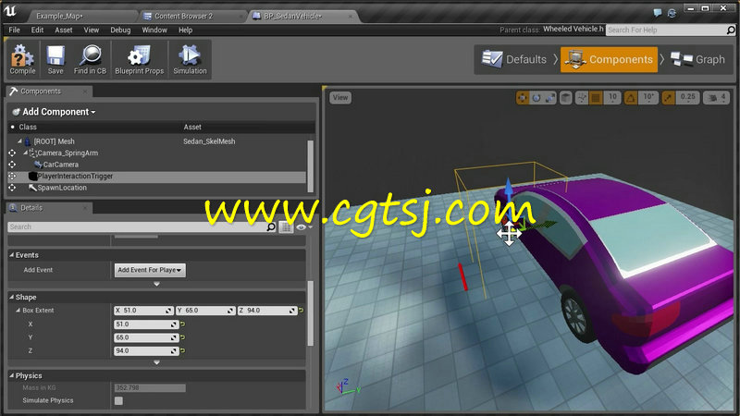Screen dimensions: 740x416
Task: Open the viewport View options button
Action: coord(340,98)
